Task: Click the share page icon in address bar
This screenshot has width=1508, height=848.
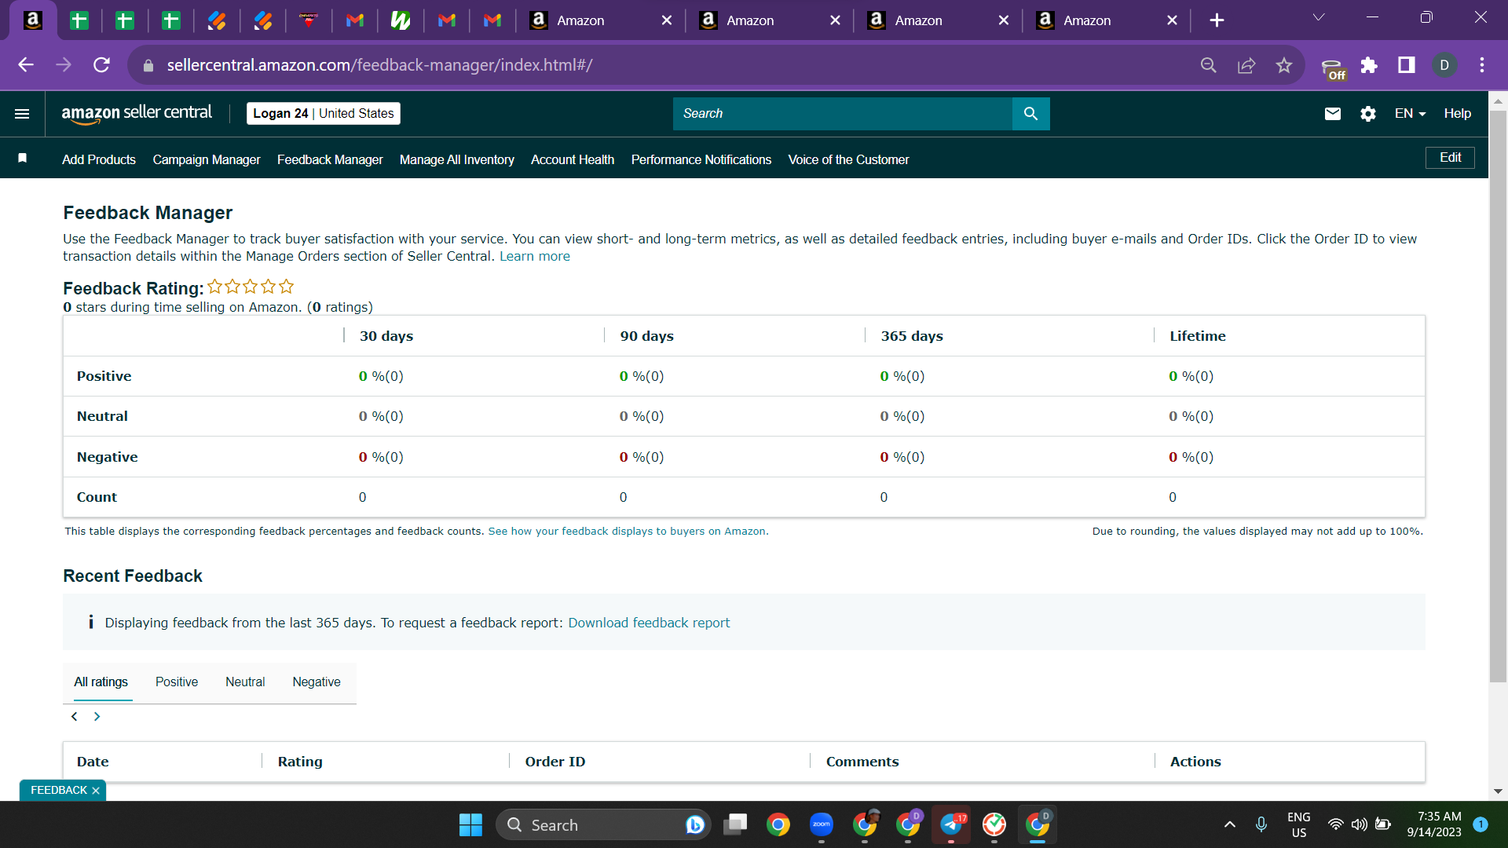Action: coord(1246,65)
